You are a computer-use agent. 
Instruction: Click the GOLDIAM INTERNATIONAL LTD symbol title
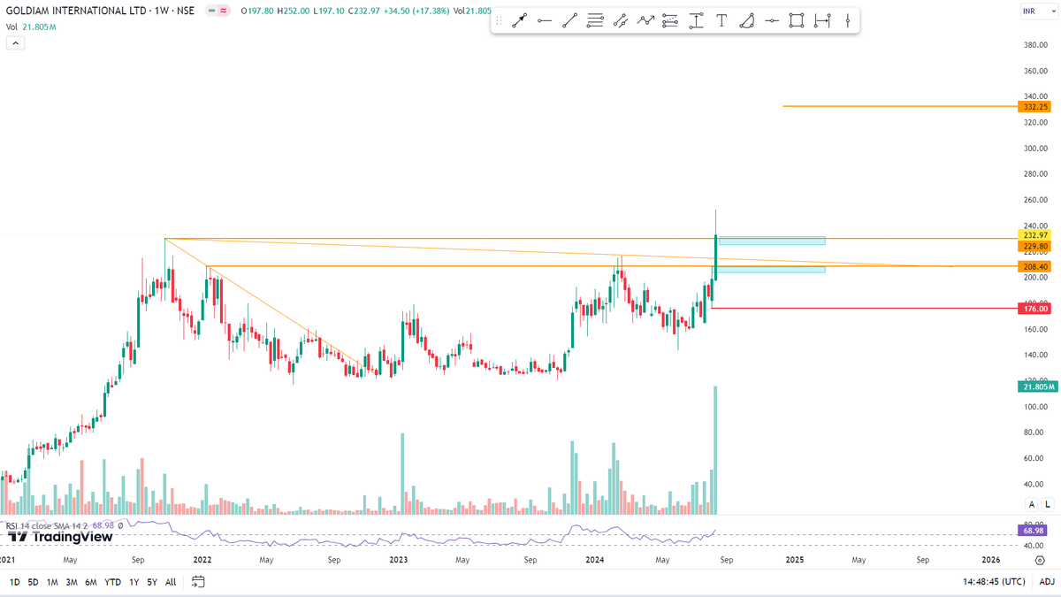74,11
